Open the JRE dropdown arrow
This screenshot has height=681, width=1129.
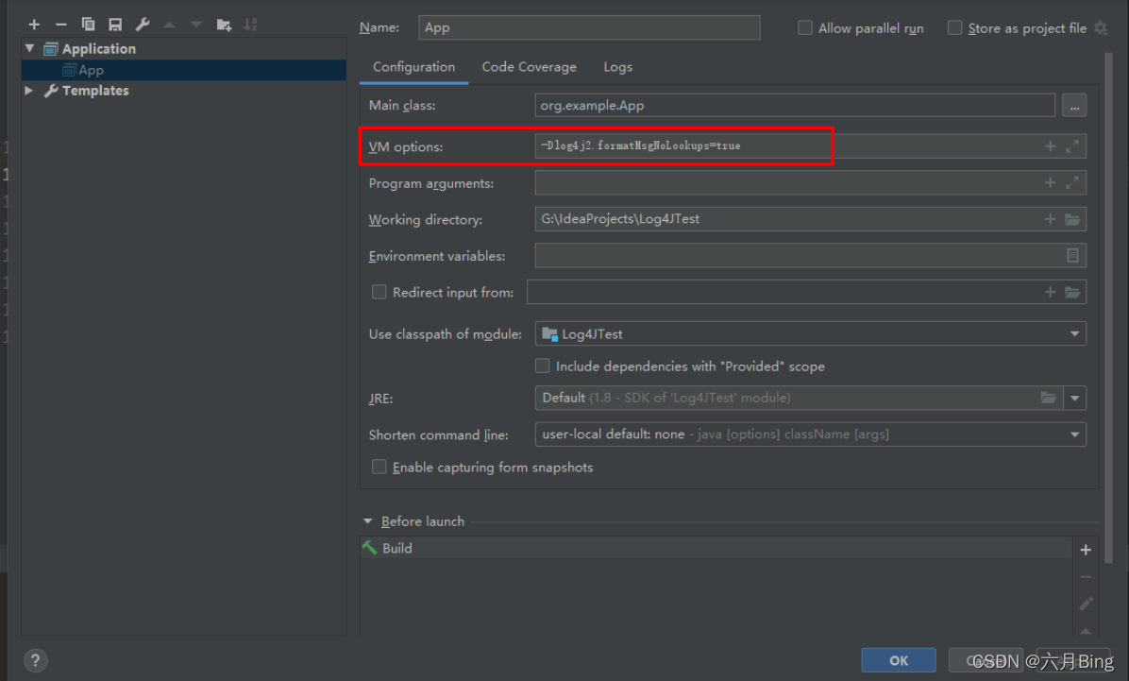coord(1074,398)
